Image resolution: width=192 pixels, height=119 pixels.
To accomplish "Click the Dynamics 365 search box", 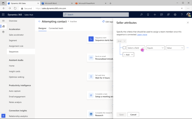I will (x=96, y=15).
